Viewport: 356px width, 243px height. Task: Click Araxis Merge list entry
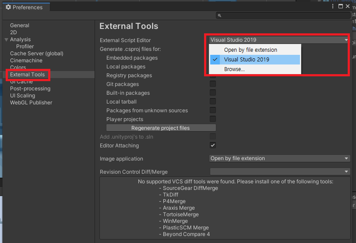click(179, 208)
